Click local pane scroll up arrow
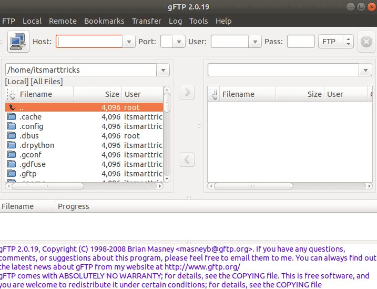 click(167, 90)
